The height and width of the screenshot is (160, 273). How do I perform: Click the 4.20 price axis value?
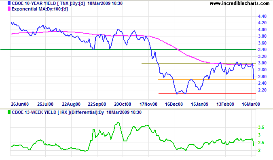(262, 23)
